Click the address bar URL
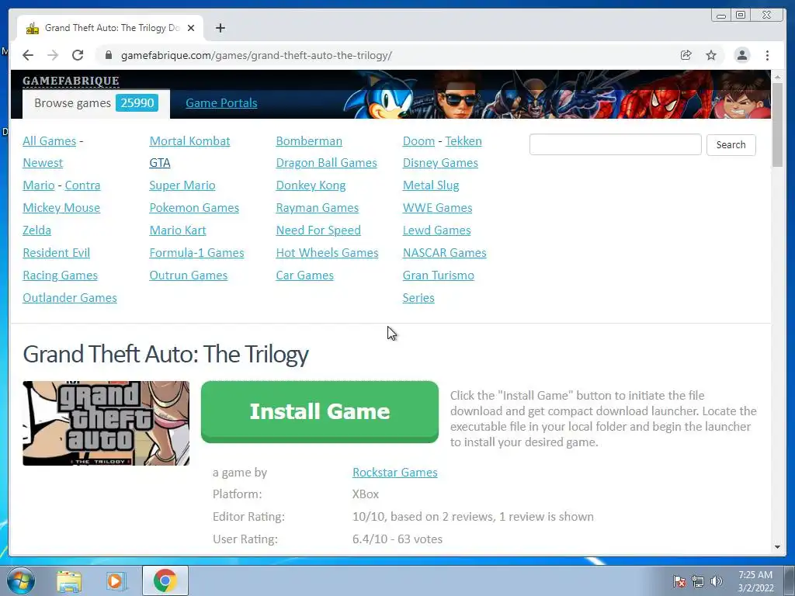Viewport: 795px width, 596px height. (256, 55)
